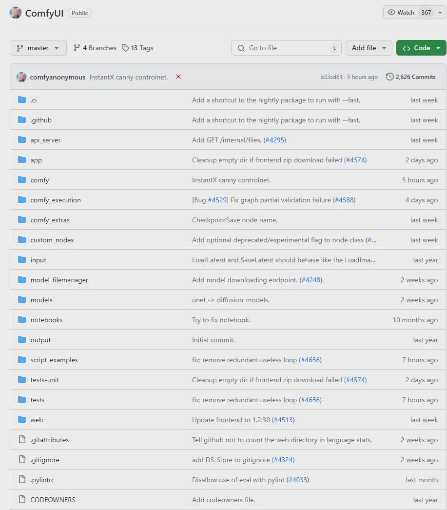The width and height of the screenshot is (447, 510).
Task: Click the red failed status X icon
Action: tap(178, 77)
